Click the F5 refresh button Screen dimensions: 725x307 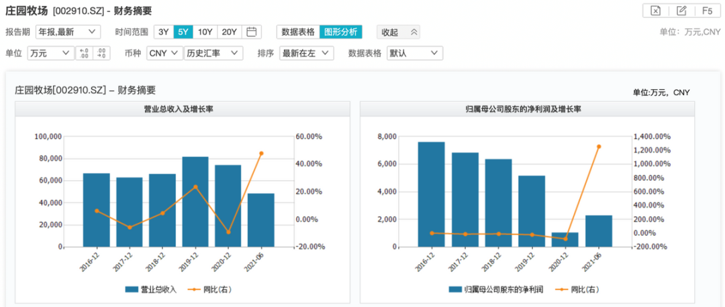[x=707, y=11]
